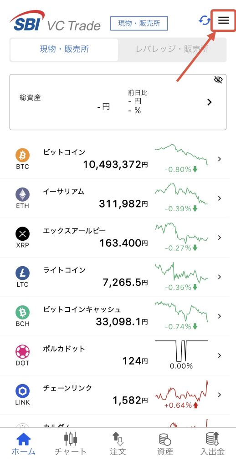
Task: Open the 入出金 deposit/withdraw tab
Action: point(212,444)
